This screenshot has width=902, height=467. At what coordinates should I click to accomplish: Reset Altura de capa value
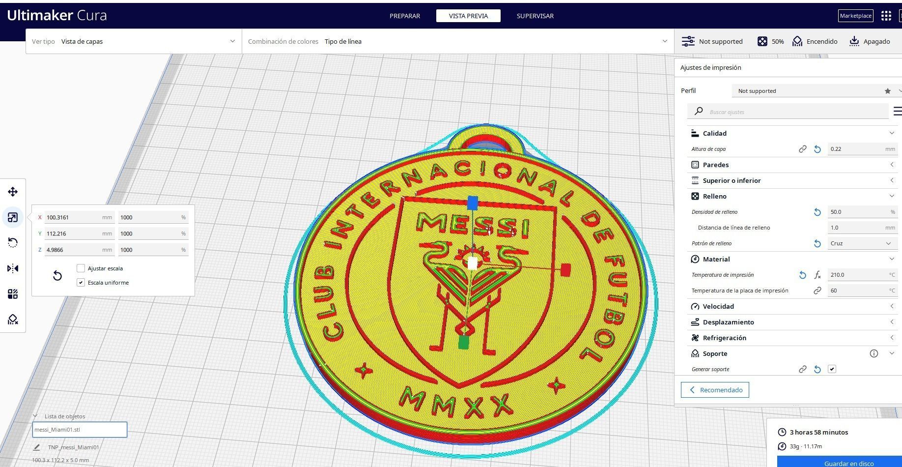(817, 149)
